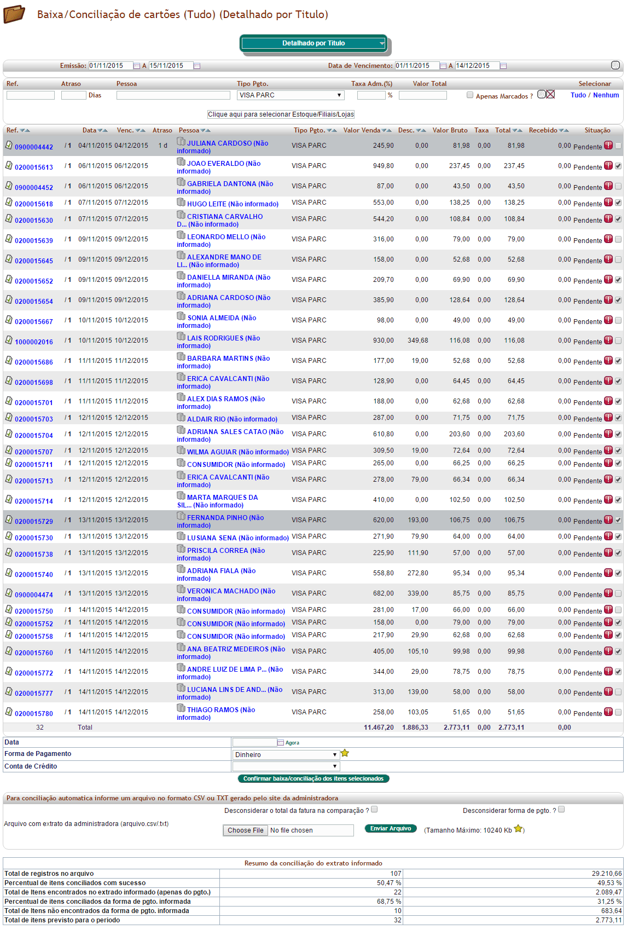This screenshot has height=941, width=627.
Task: Open the Tipo Pgto. VISA PARC dropdown
Action: pyautogui.click(x=291, y=95)
